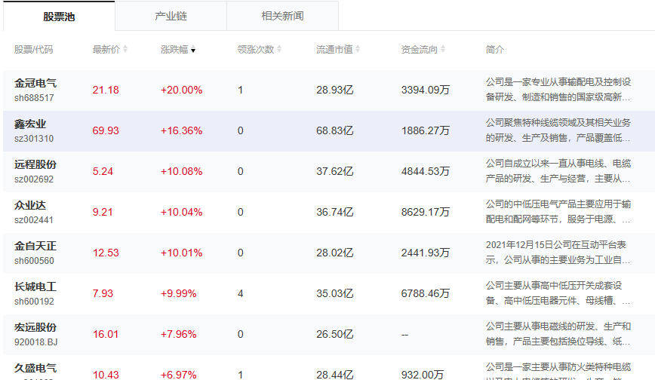
Task: Open stock 远程股份
Action: tap(35, 164)
